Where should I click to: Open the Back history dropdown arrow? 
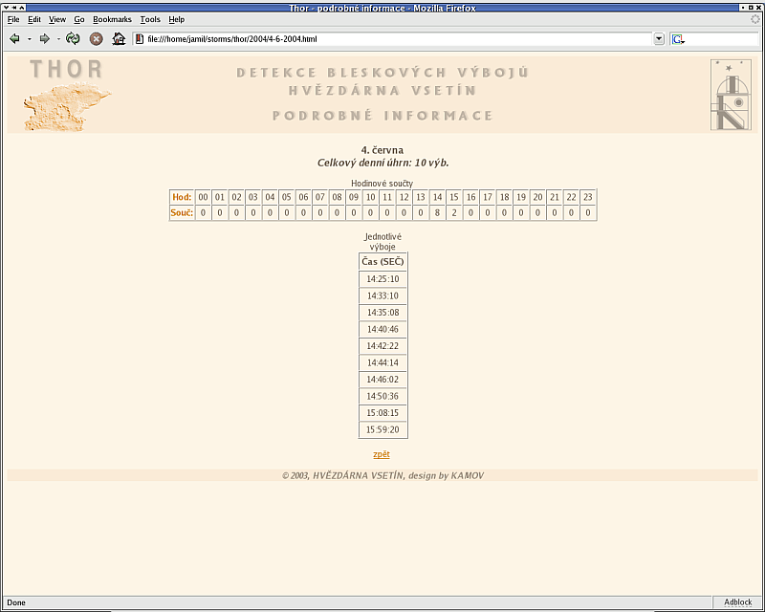(30, 39)
